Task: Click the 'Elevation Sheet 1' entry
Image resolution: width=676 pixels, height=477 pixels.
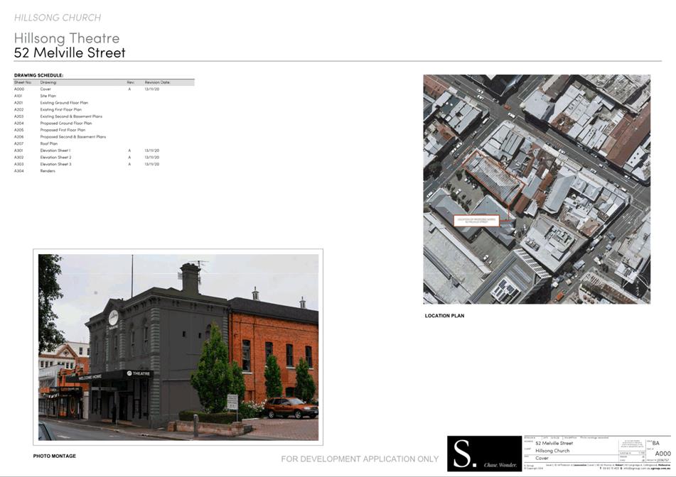Action: 55,150
